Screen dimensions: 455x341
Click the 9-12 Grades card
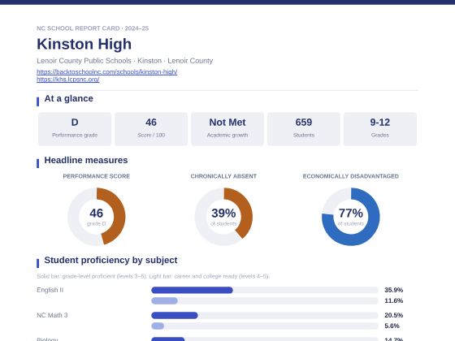(380, 129)
